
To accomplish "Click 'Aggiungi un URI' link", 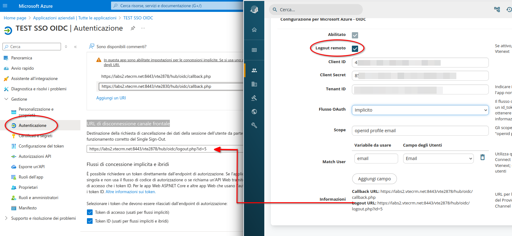I will [x=111, y=98].
